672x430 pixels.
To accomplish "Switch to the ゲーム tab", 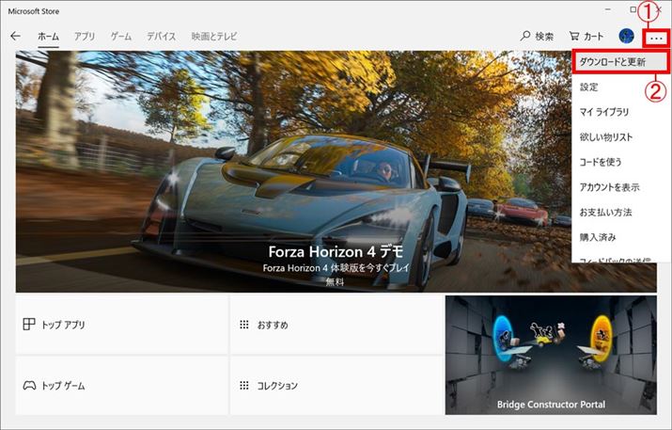I will [121, 37].
